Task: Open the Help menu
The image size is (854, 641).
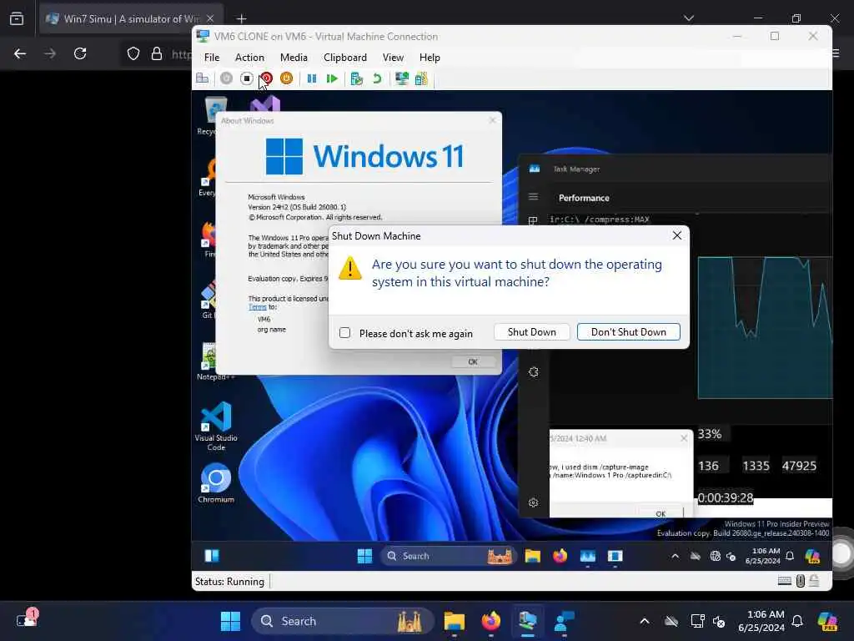Action: [x=430, y=58]
